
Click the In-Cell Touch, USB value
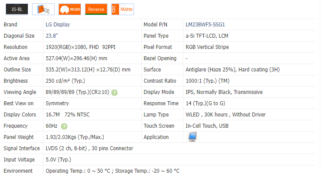point(207,126)
